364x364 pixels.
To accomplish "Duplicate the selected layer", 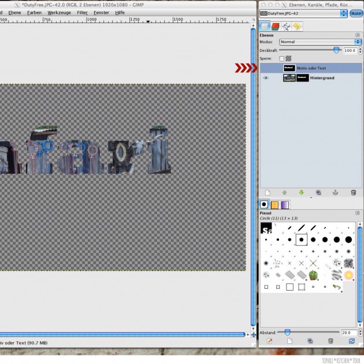I will click(x=318, y=192).
